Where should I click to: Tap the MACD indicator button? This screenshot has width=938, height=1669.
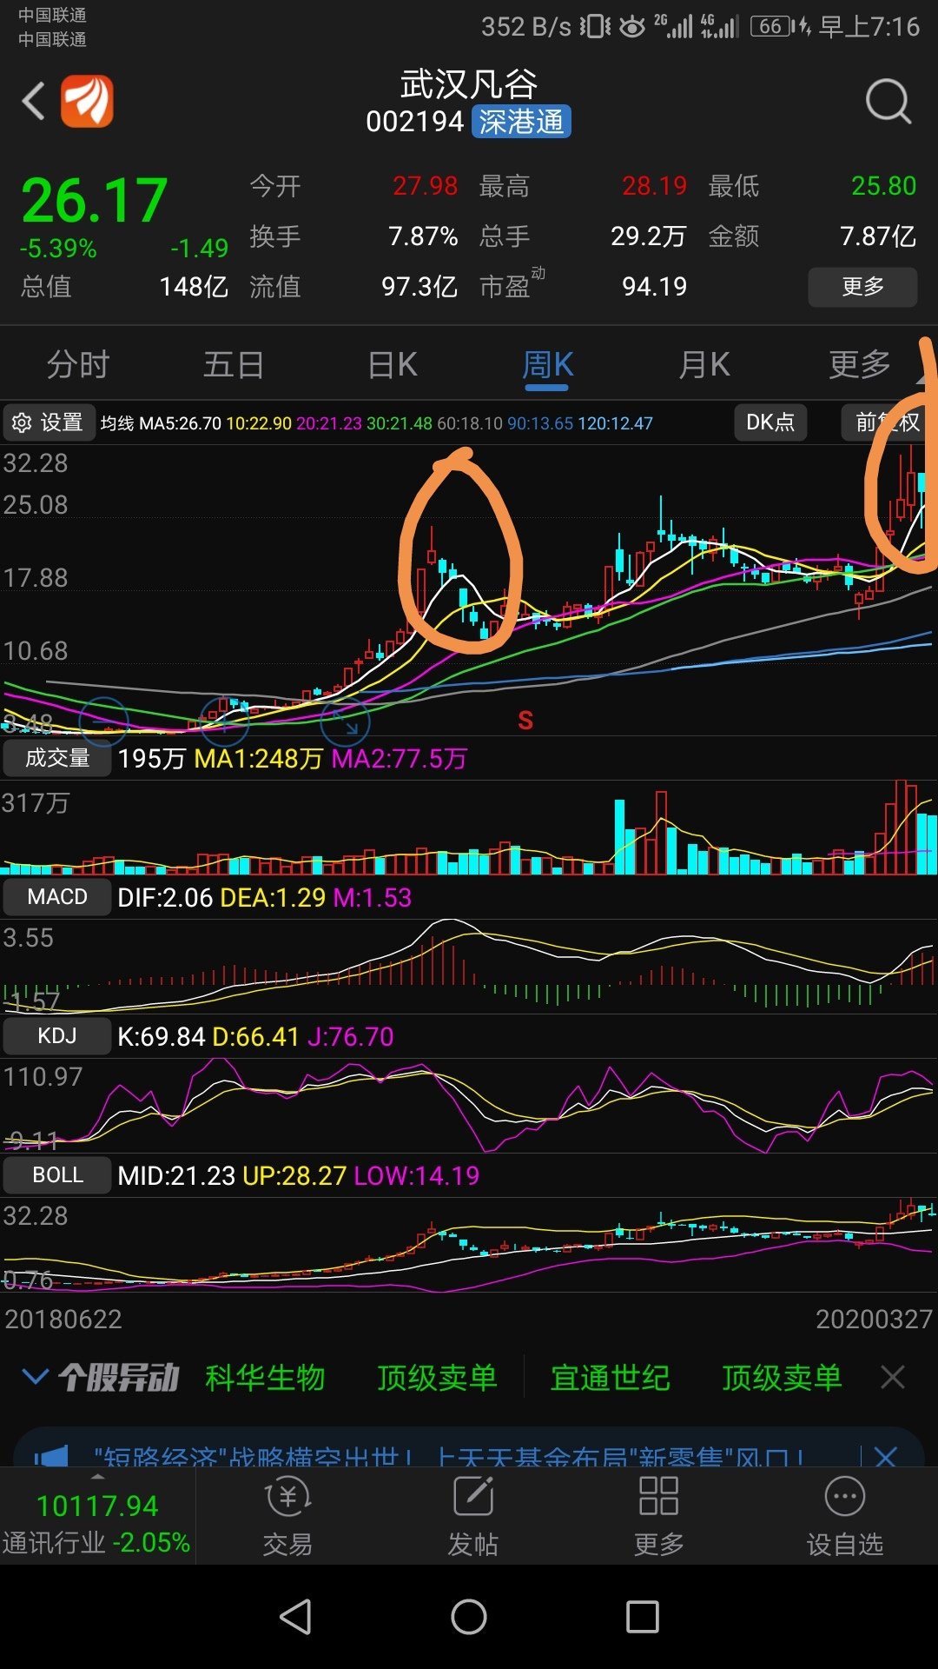(57, 897)
